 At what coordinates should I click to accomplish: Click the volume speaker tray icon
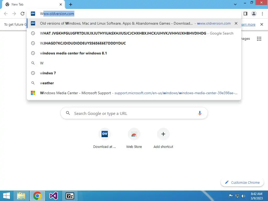243,196
